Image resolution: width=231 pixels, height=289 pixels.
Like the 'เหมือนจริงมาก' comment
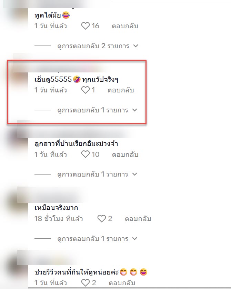click(x=101, y=219)
